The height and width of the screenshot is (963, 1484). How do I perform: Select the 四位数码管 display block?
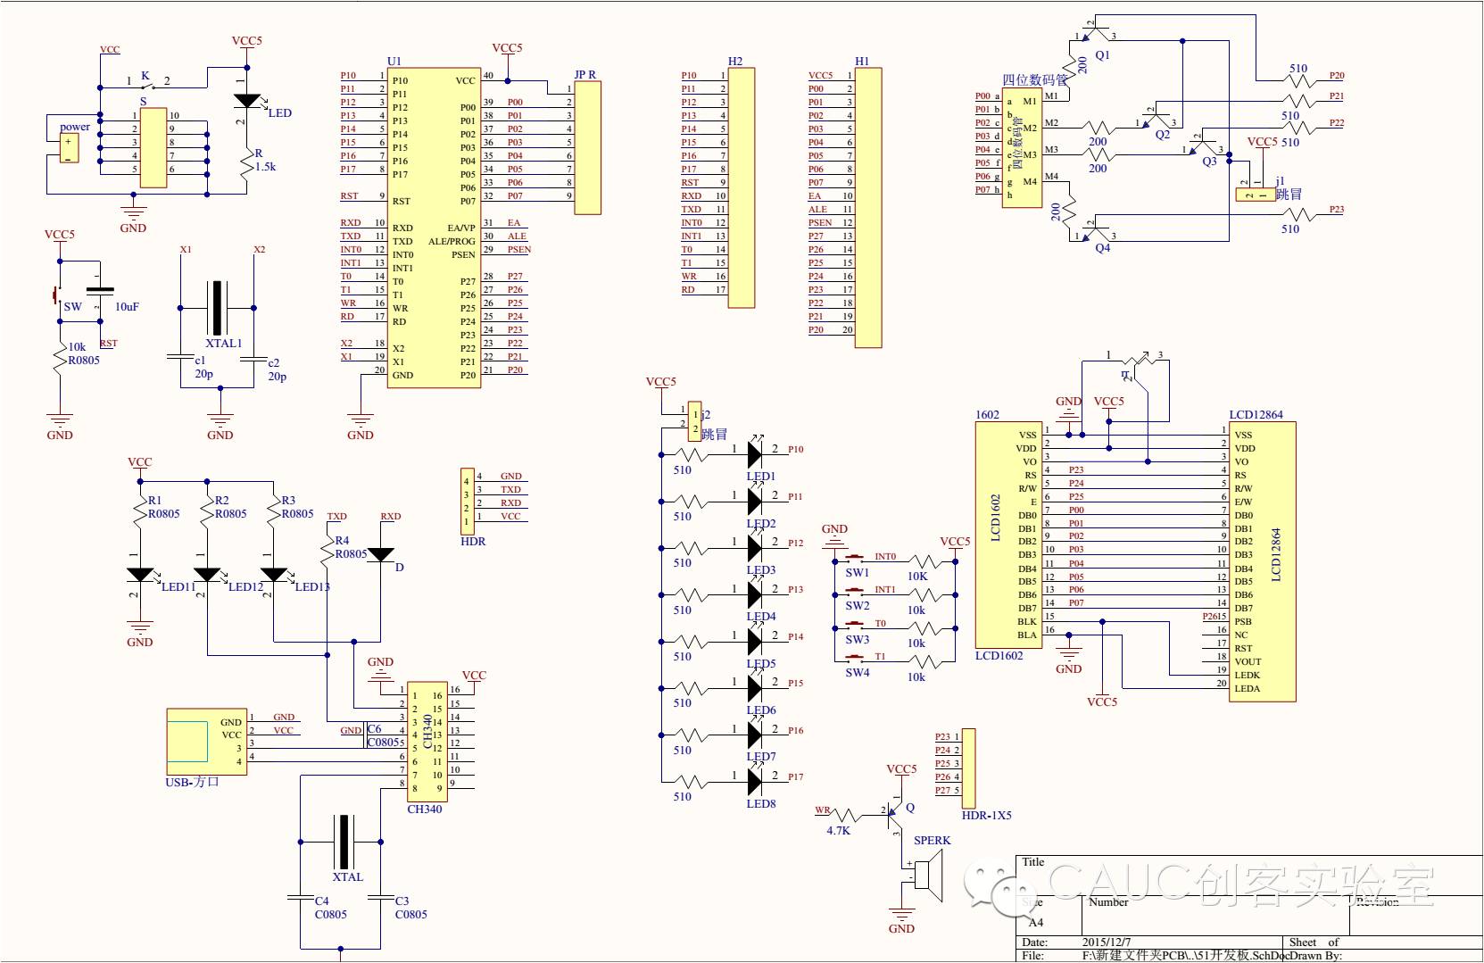(x=1022, y=147)
